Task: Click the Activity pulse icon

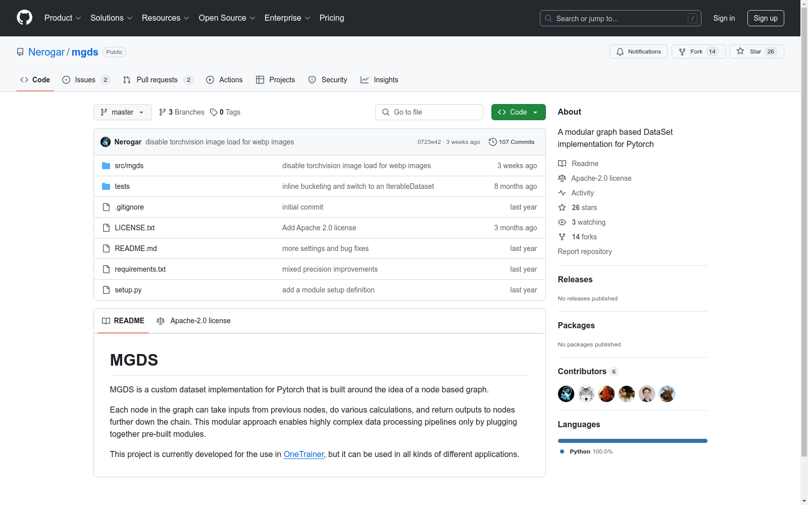Action: [562, 193]
